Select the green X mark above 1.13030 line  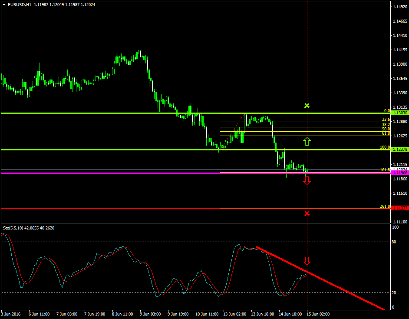(x=307, y=106)
